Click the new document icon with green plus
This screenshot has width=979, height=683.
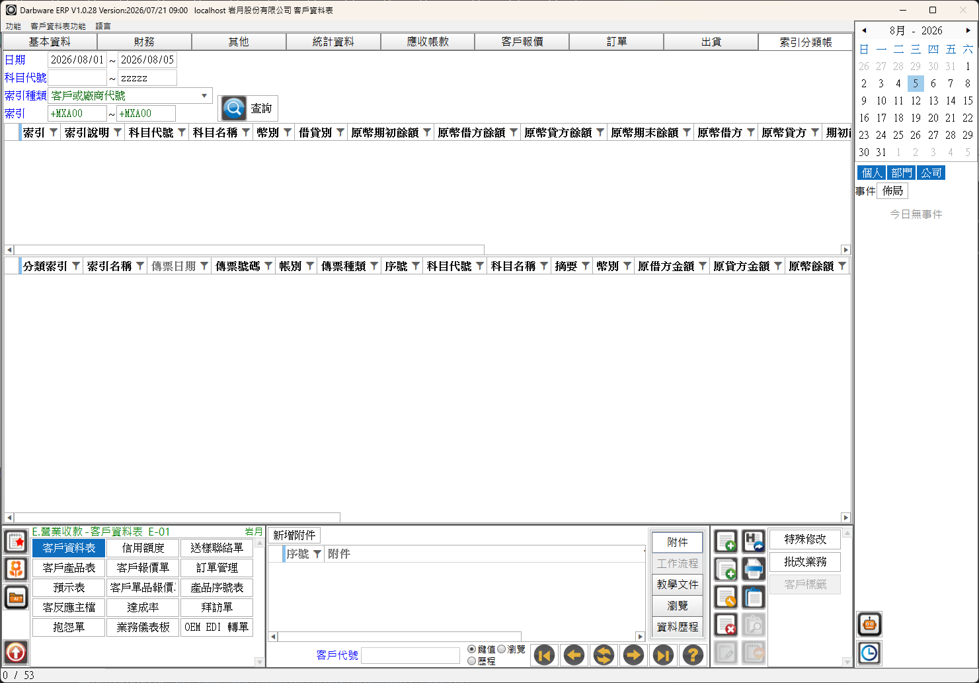726,542
